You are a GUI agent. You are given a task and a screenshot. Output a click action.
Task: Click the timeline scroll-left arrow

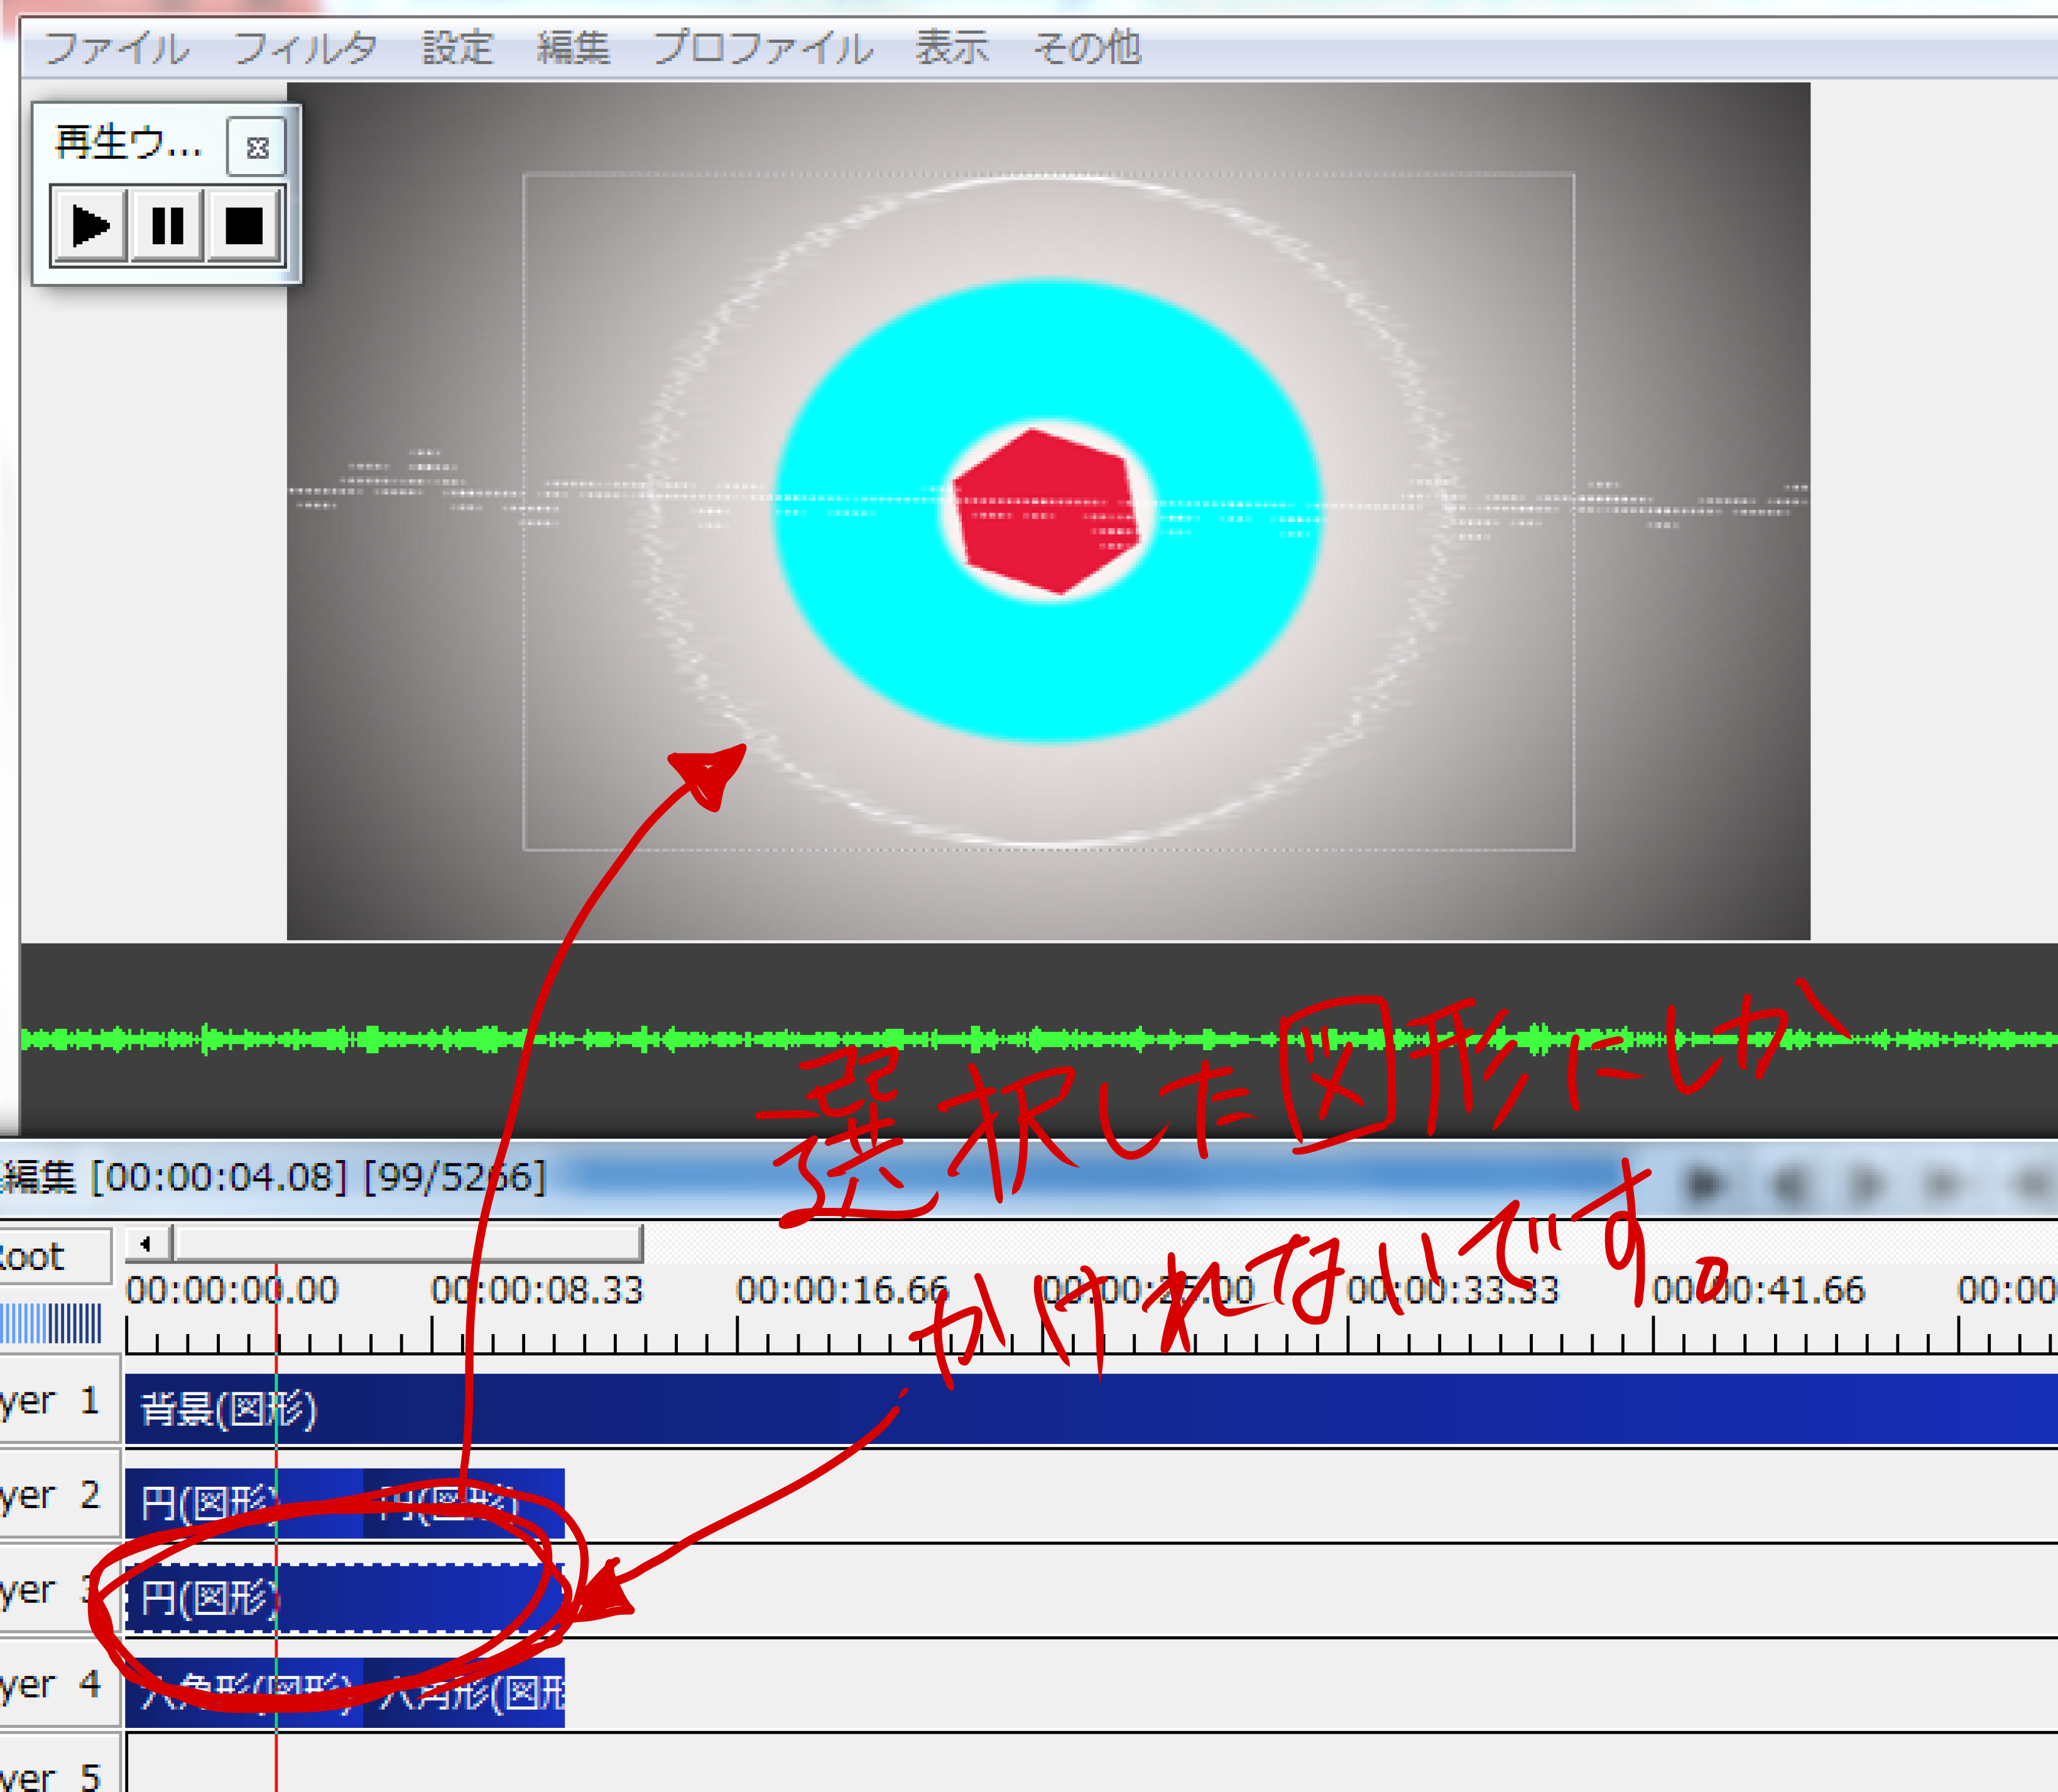pos(146,1244)
